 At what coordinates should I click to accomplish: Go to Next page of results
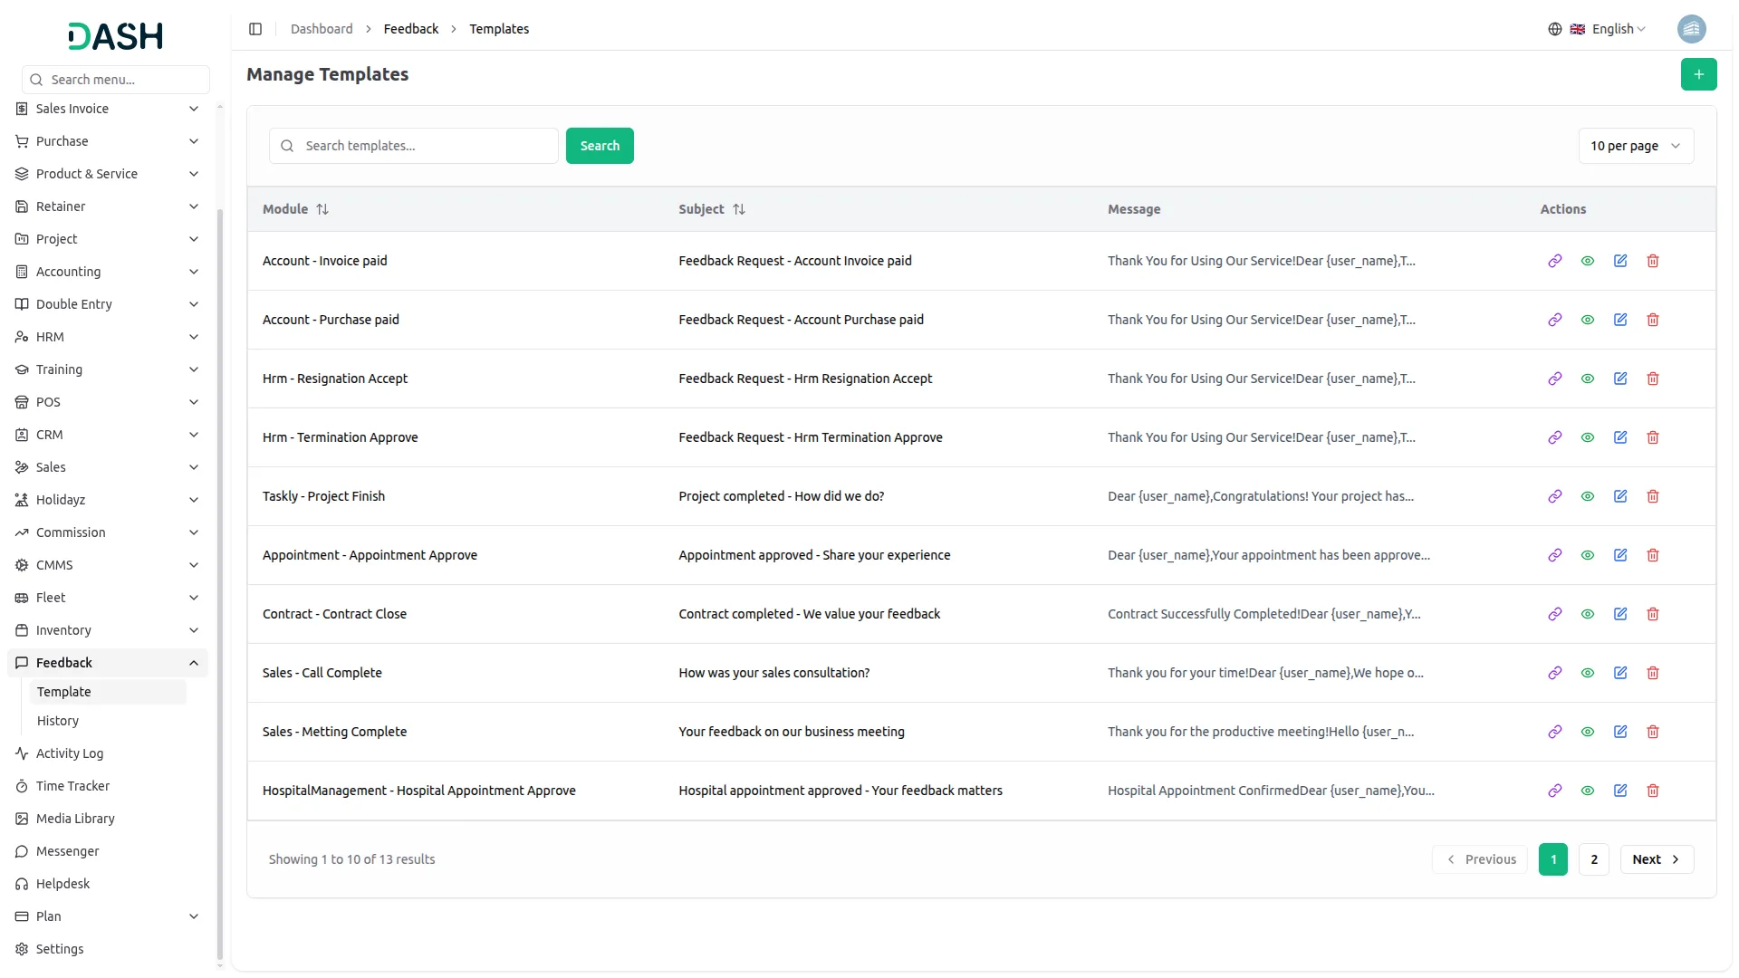(x=1656, y=858)
